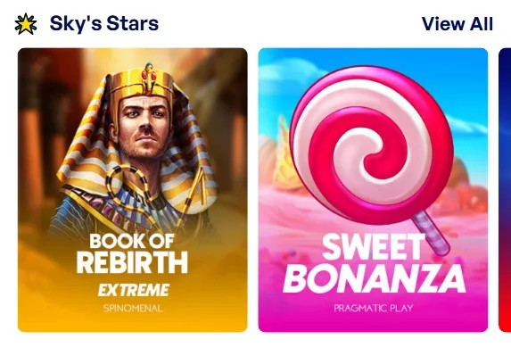Select the SWEET BONANZA title text
Image resolution: width=511 pixels, height=364 pixels.
click(375, 264)
